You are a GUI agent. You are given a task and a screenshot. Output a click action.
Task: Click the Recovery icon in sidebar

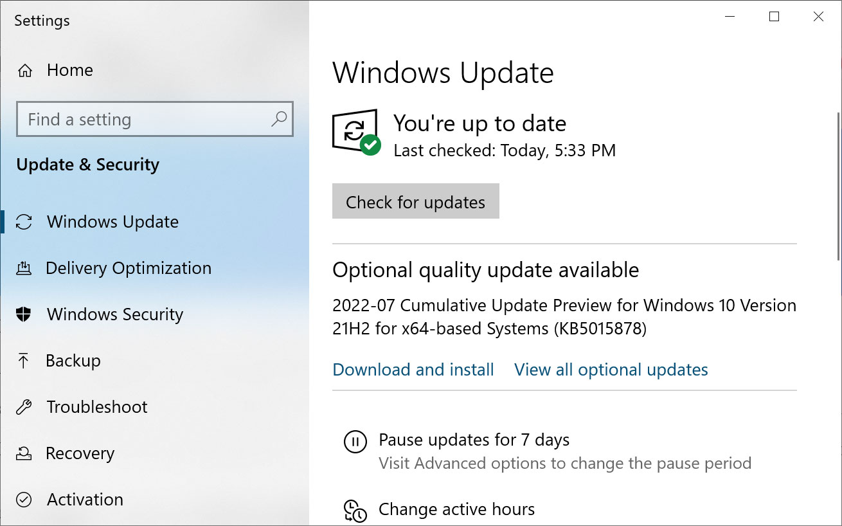click(24, 453)
